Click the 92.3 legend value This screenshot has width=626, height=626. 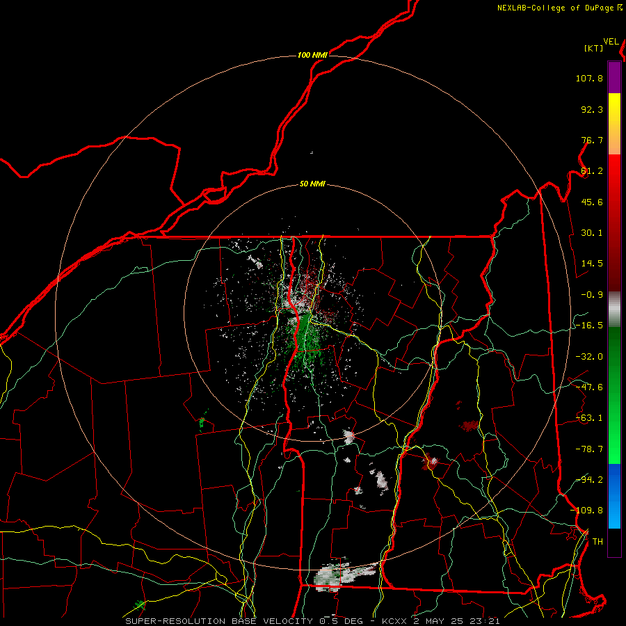pos(592,109)
